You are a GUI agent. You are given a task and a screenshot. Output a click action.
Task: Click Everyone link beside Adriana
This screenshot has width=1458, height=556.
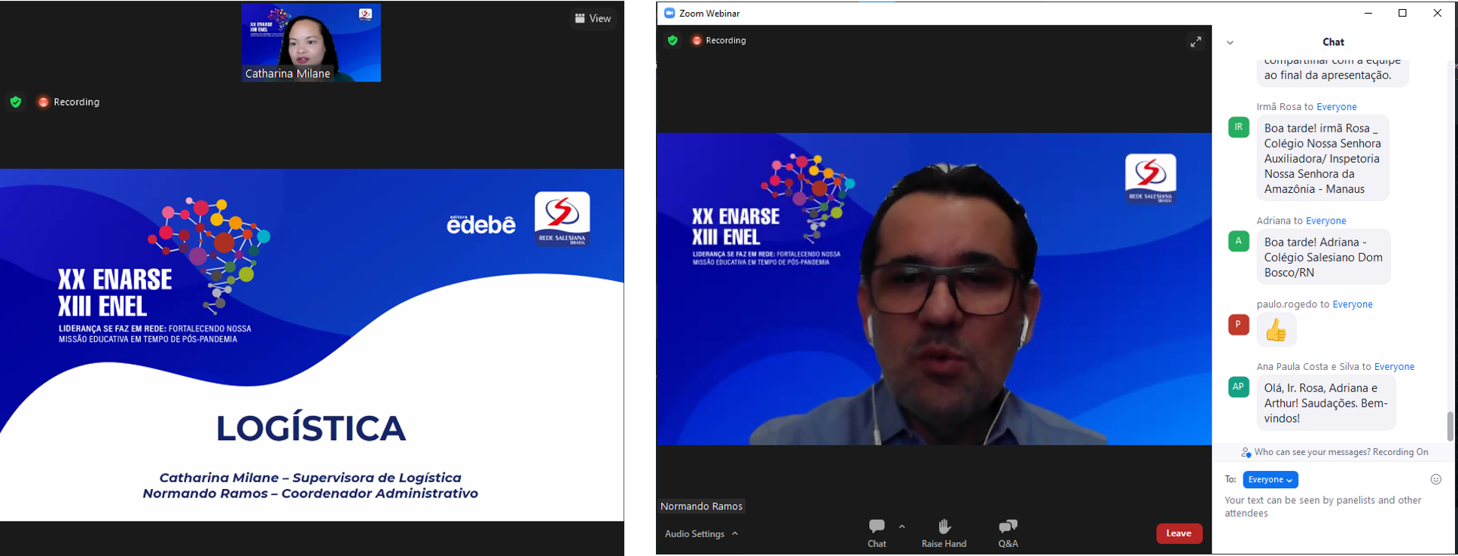tap(1326, 221)
